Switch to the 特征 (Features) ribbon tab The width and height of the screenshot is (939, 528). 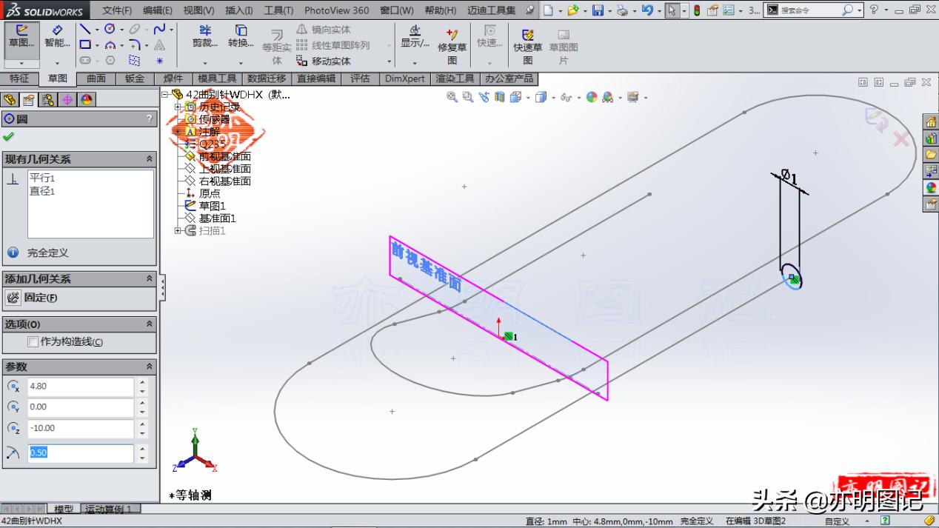[x=21, y=78]
